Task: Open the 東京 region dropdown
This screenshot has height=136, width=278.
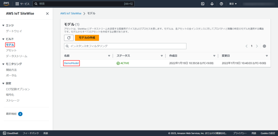Action: (233, 4)
